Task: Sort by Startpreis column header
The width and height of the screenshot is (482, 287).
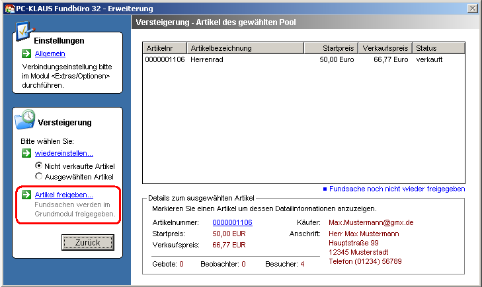Action: point(331,48)
